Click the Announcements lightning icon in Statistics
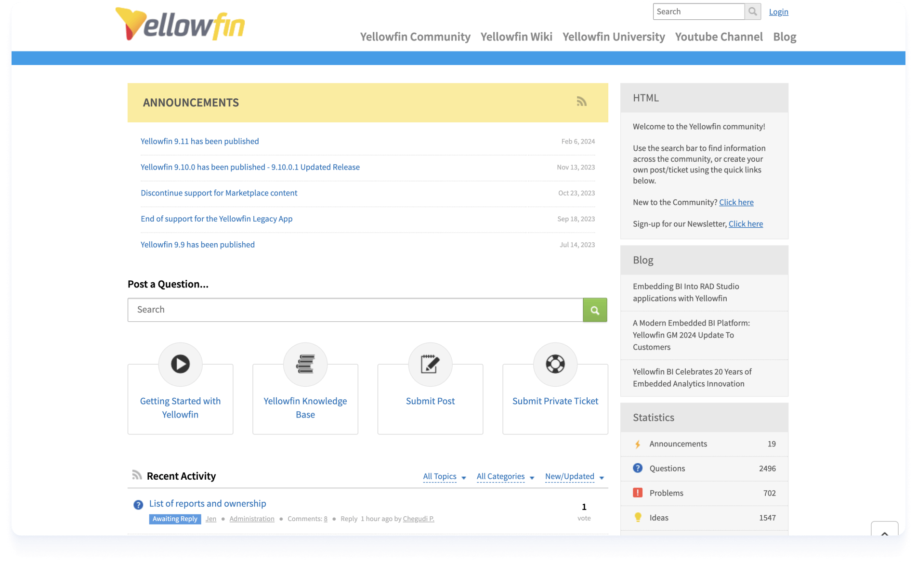 tap(638, 444)
